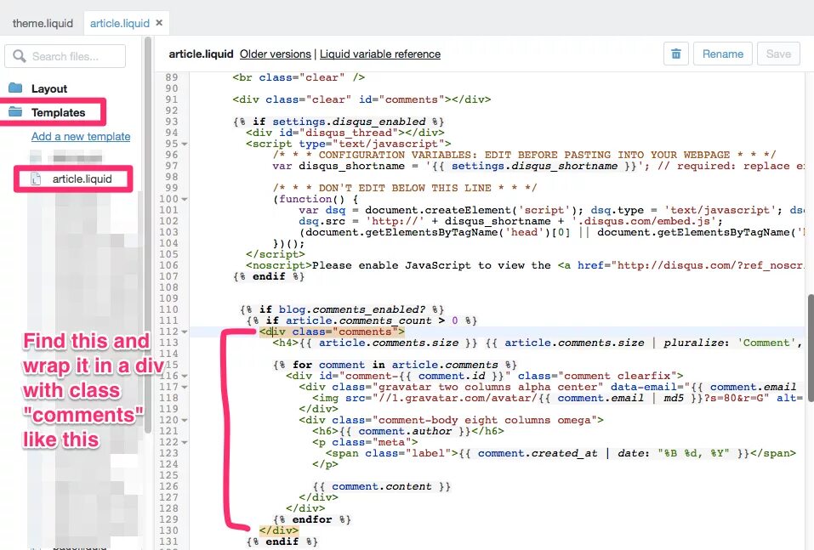Click '<div id="disqus_thread">' line
The height and width of the screenshot is (550, 814).
[345, 133]
